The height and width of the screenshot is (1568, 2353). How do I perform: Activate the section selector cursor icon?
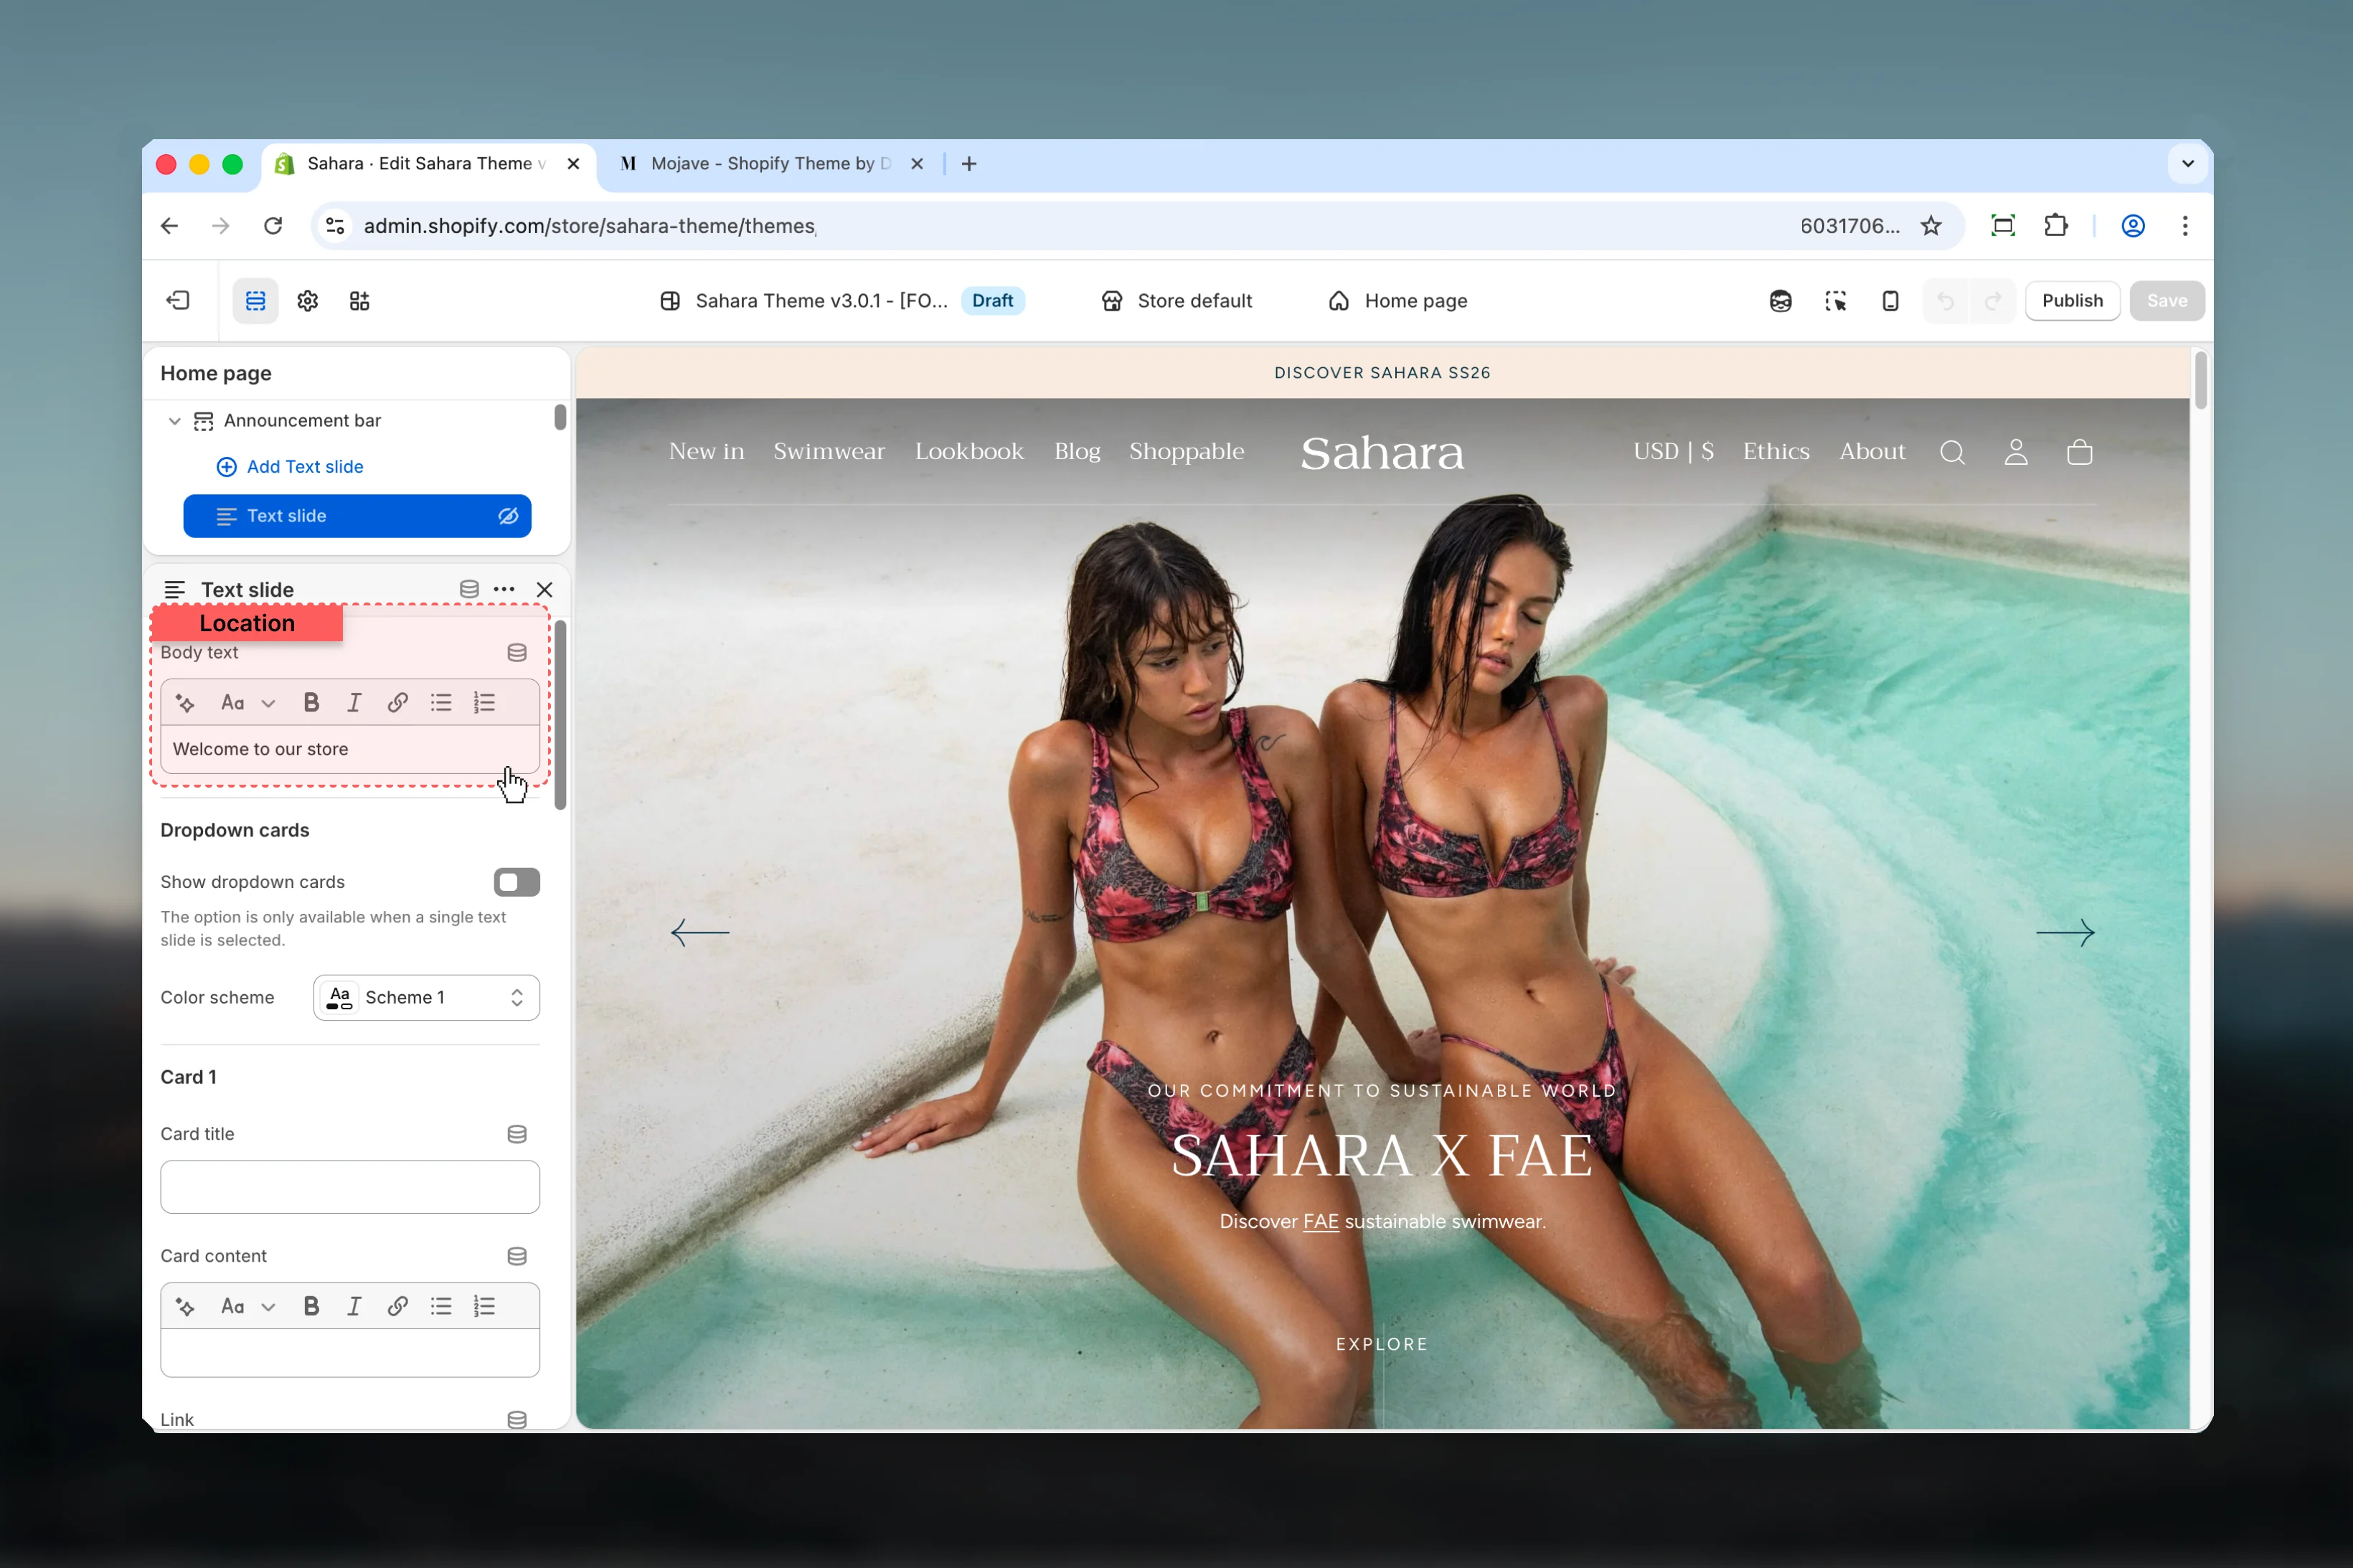(1835, 301)
